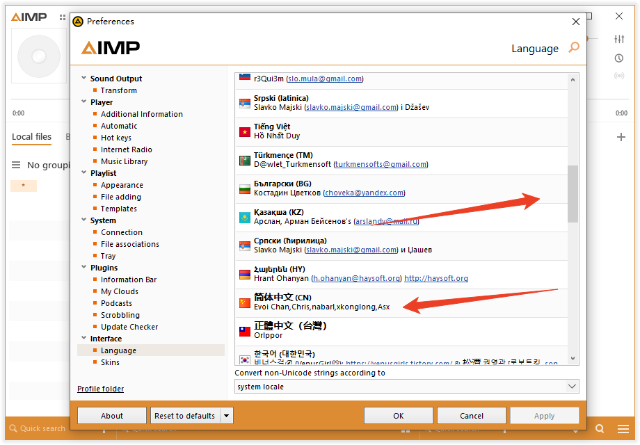Confirm with the OK button
This screenshot has width=640, height=445.
click(399, 416)
